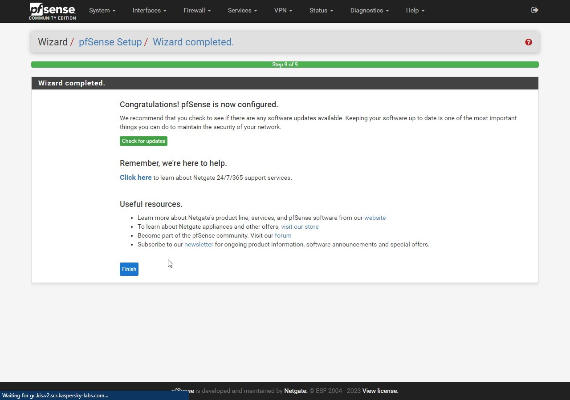Click the Finish button
This screenshot has height=400, width=570.
129,269
